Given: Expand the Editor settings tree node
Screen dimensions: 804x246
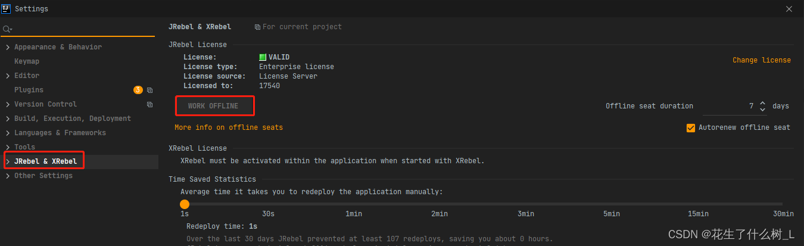Looking at the screenshot, I should pyautogui.click(x=8, y=76).
